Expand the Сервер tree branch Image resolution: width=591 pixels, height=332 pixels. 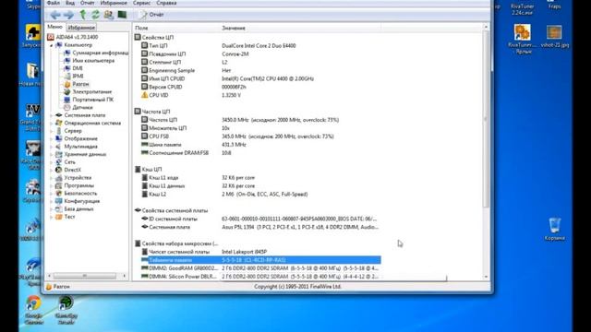point(52,131)
